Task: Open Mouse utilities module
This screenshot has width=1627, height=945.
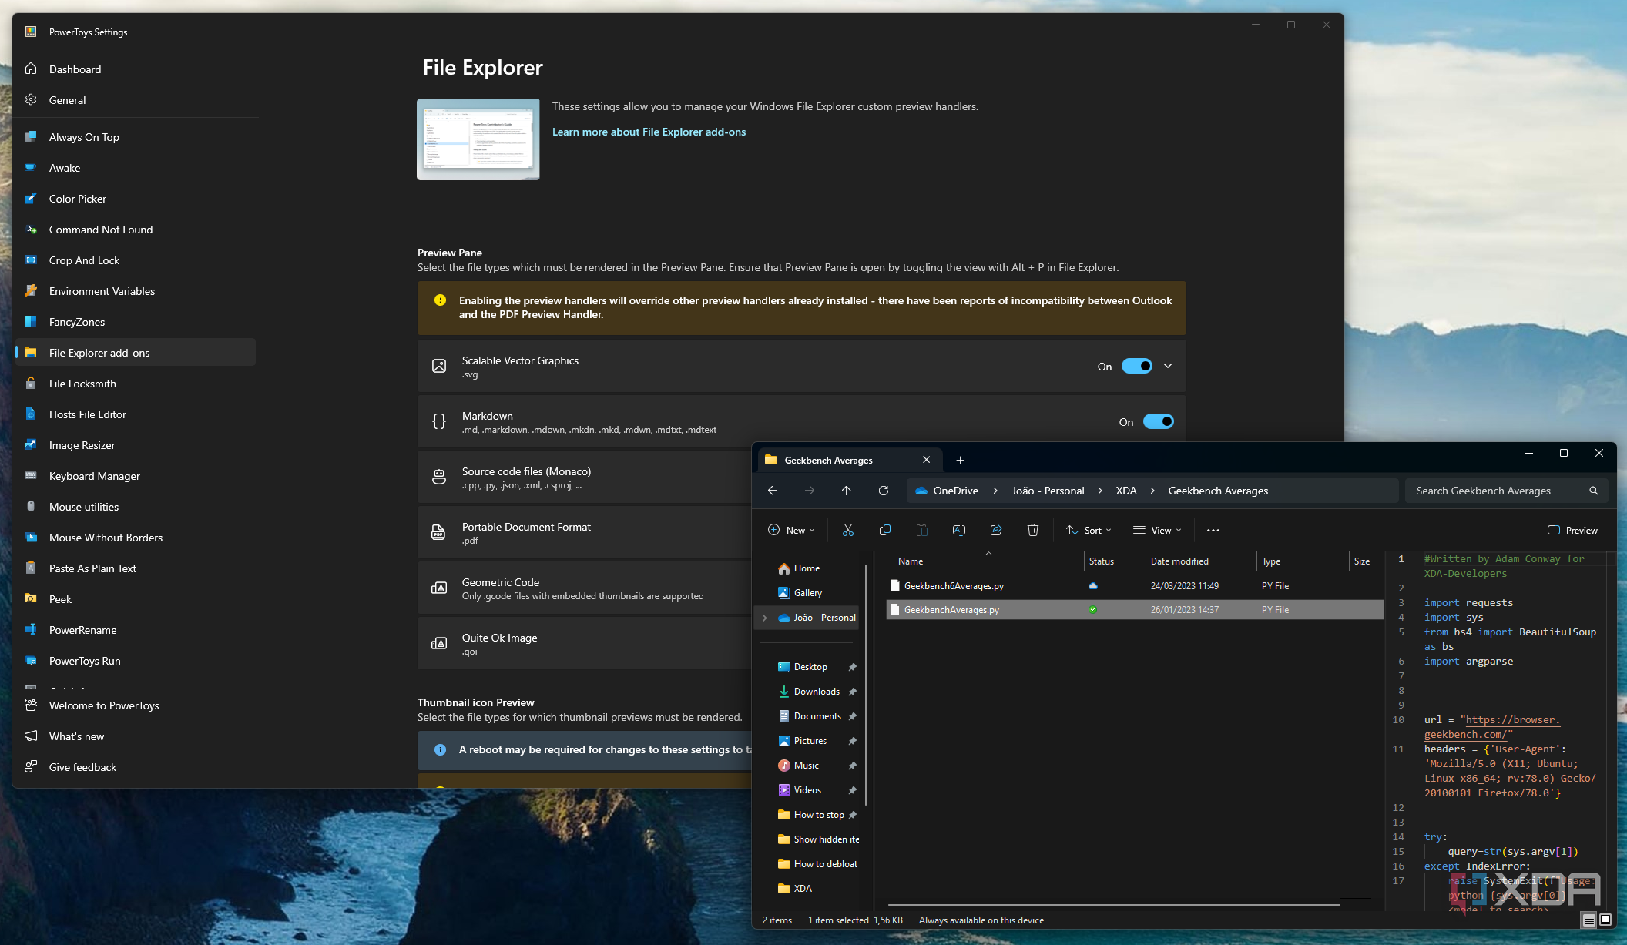Action: point(136,507)
